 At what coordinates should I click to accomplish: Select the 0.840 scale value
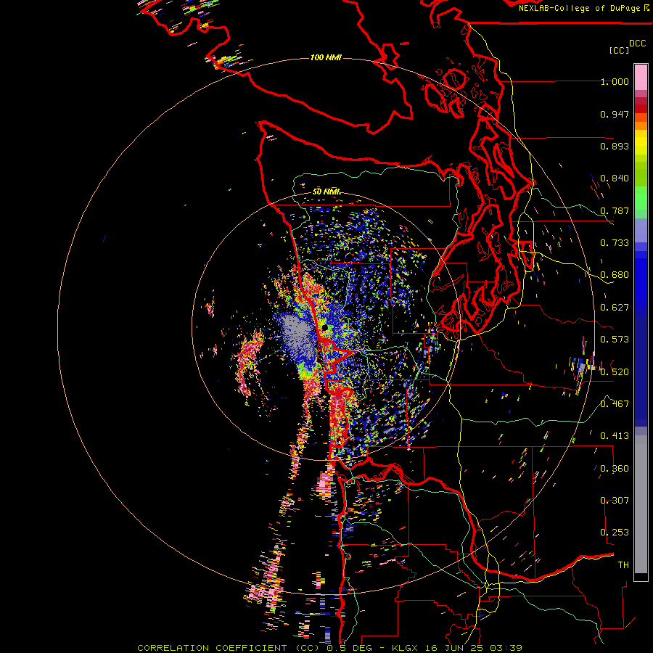pos(615,178)
